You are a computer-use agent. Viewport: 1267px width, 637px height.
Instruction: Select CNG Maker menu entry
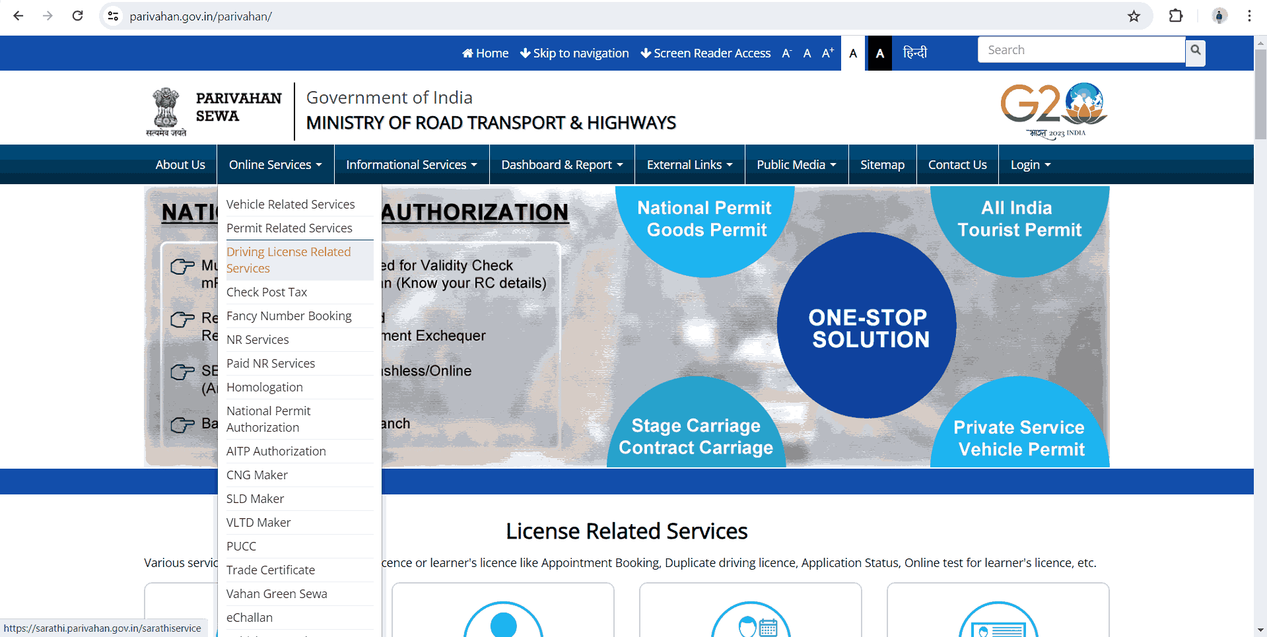coord(300,475)
